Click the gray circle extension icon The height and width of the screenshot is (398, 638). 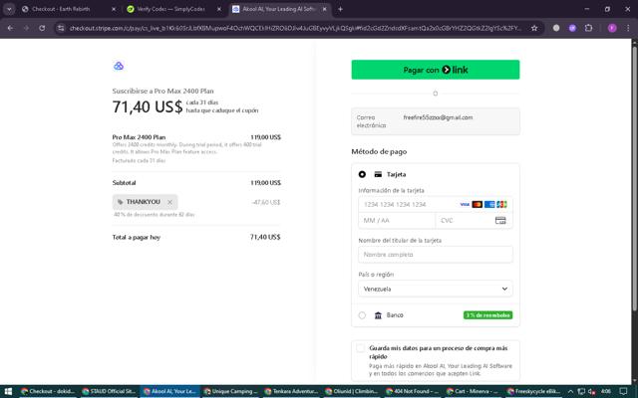click(x=556, y=28)
